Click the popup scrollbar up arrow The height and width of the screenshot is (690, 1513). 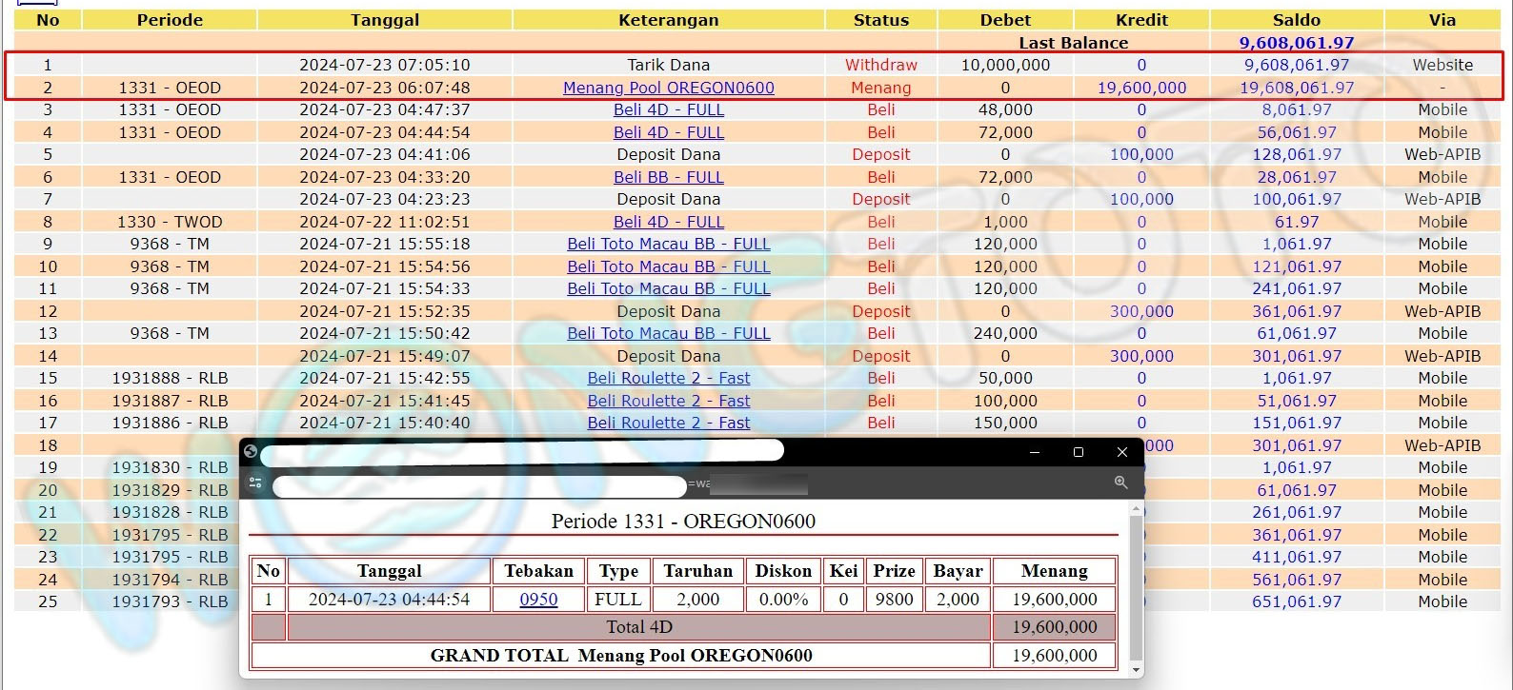(1135, 509)
